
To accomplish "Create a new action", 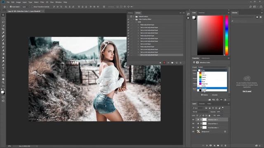I will click(x=177, y=63).
